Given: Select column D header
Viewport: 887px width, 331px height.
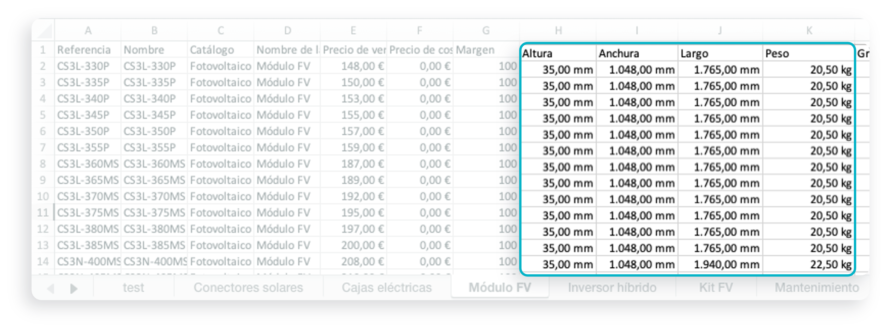Looking at the screenshot, I should click(287, 31).
